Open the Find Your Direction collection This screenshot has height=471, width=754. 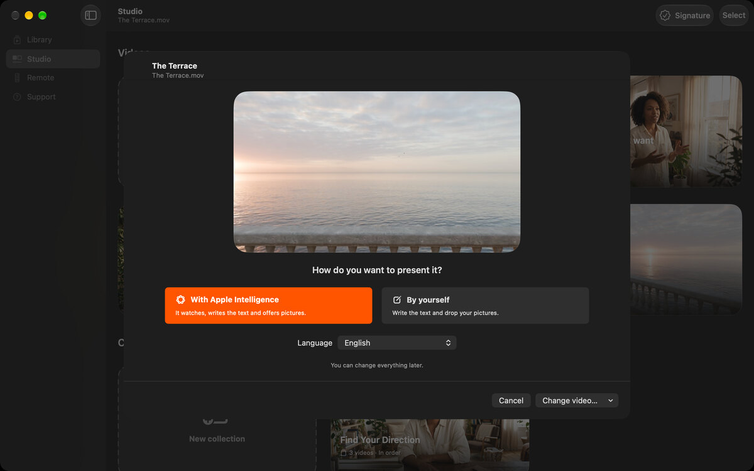[430, 445]
